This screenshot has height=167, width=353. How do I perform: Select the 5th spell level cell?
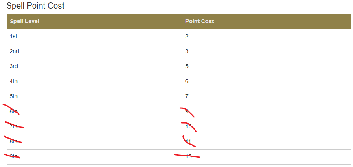pos(14,96)
